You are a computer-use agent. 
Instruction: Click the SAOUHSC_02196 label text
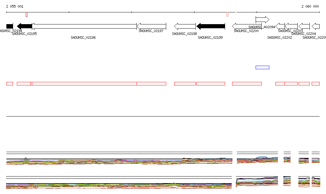83,37
